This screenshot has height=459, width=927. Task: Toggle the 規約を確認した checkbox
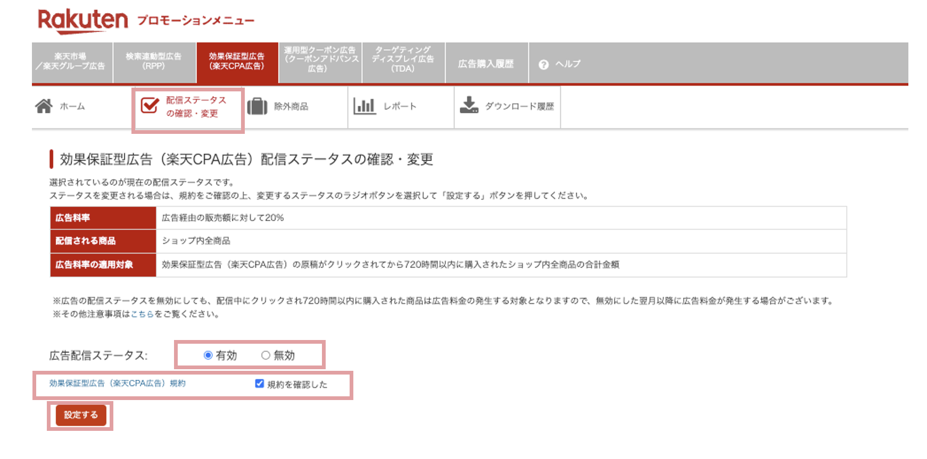coord(260,384)
